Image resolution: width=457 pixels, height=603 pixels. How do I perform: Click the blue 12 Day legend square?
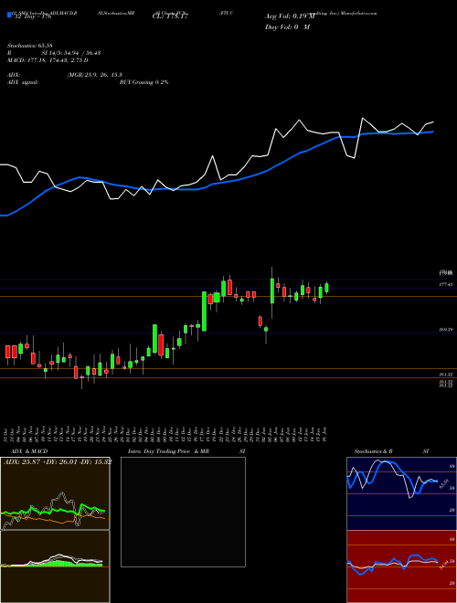pos(10,16)
